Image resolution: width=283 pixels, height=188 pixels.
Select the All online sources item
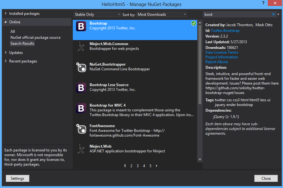(13, 32)
